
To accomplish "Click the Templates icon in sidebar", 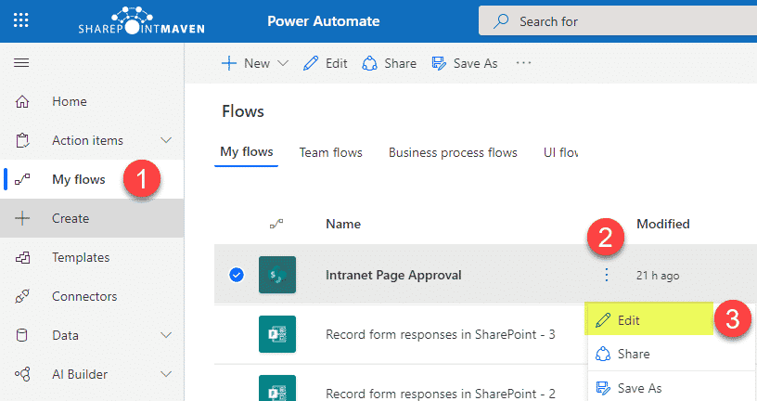I will pyautogui.click(x=22, y=257).
